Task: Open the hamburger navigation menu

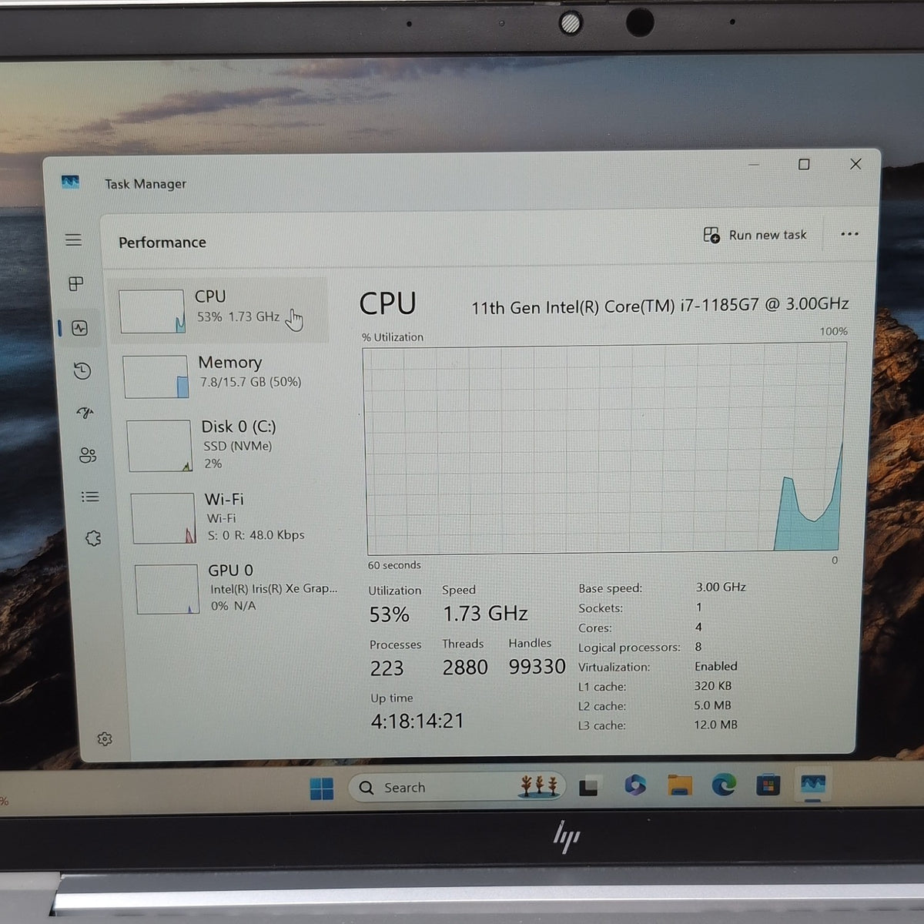Action: pos(73,240)
